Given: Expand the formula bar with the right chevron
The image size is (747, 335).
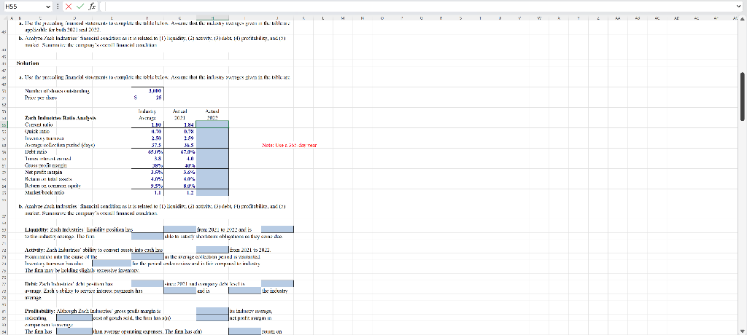Looking at the screenshot, I should 739,7.
